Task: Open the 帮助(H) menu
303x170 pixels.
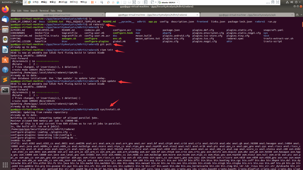Action: coord(84,2)
